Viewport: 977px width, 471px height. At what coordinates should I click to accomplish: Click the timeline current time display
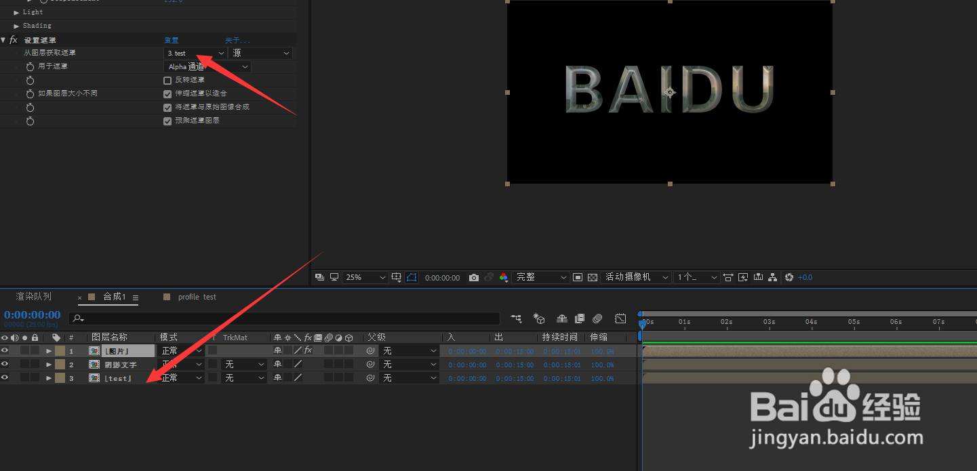tap(32, 315)
